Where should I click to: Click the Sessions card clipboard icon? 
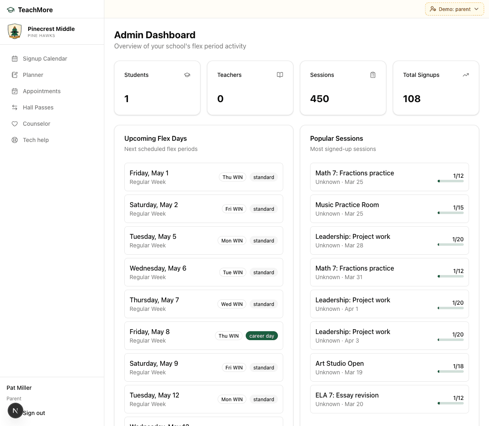tap(373, 75)
